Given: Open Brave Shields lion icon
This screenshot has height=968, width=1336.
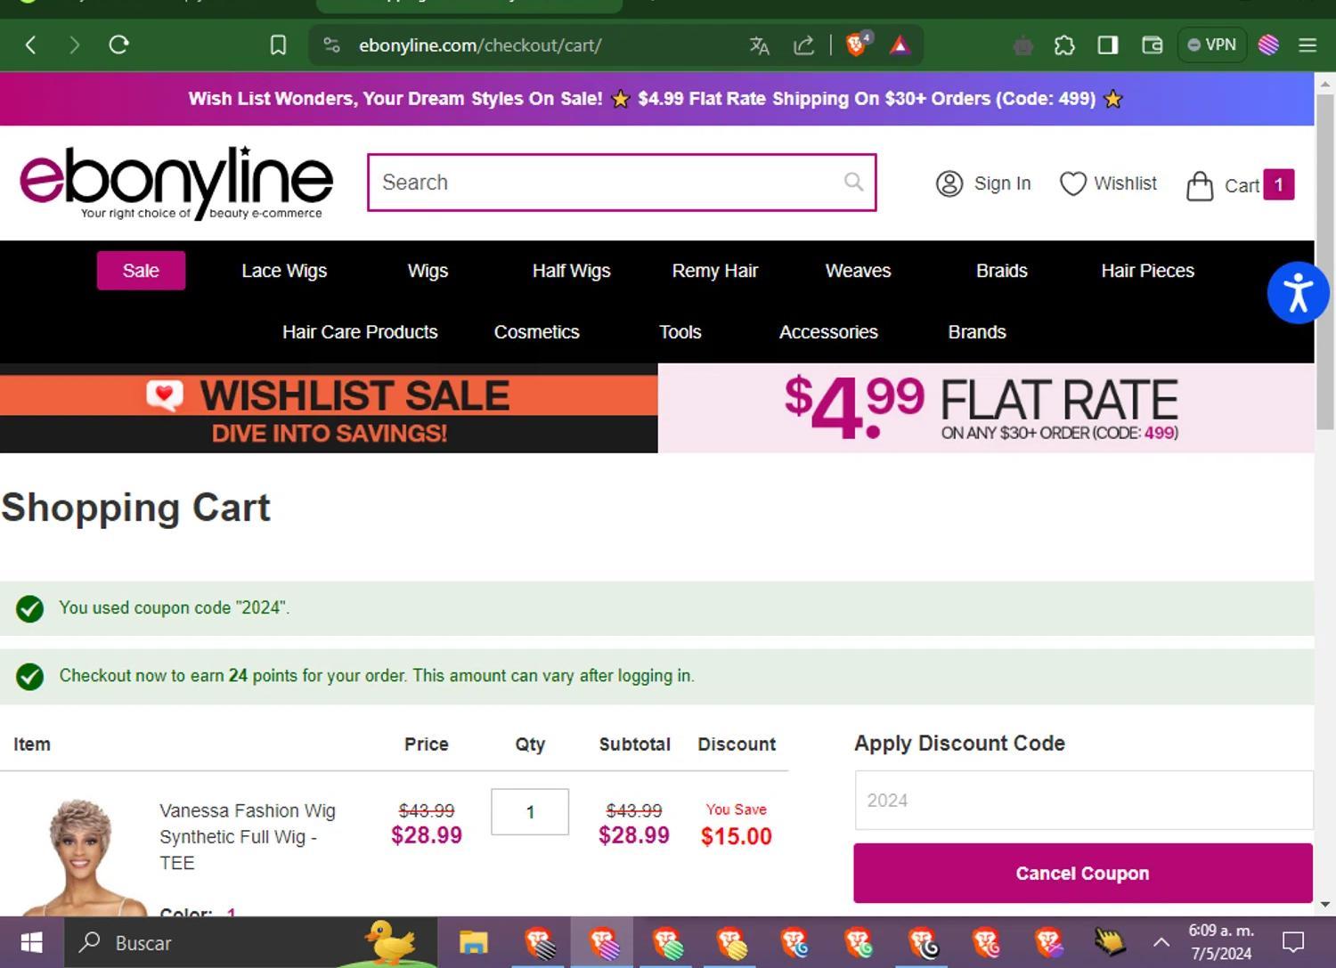Looking at the screenshot, I should (x=857, y=45).
